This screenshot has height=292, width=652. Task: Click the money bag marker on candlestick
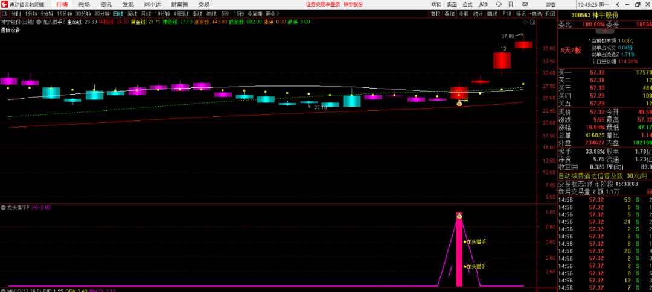(459, 103)
